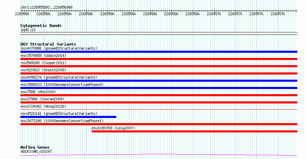Select the red bar under nsv520923

coord(159,73)
